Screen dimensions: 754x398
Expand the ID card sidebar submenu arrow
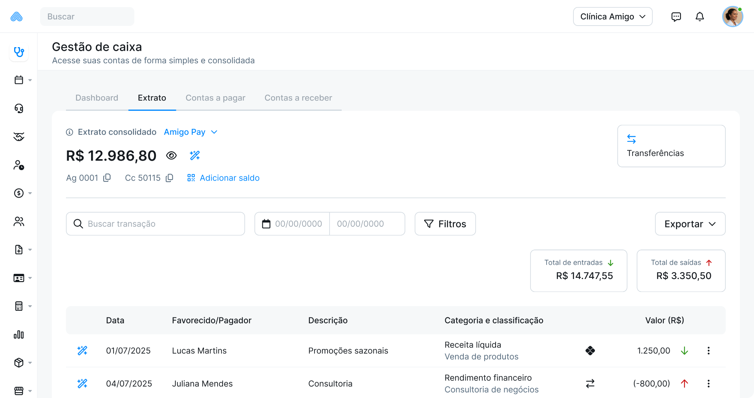tap(30, 278)
